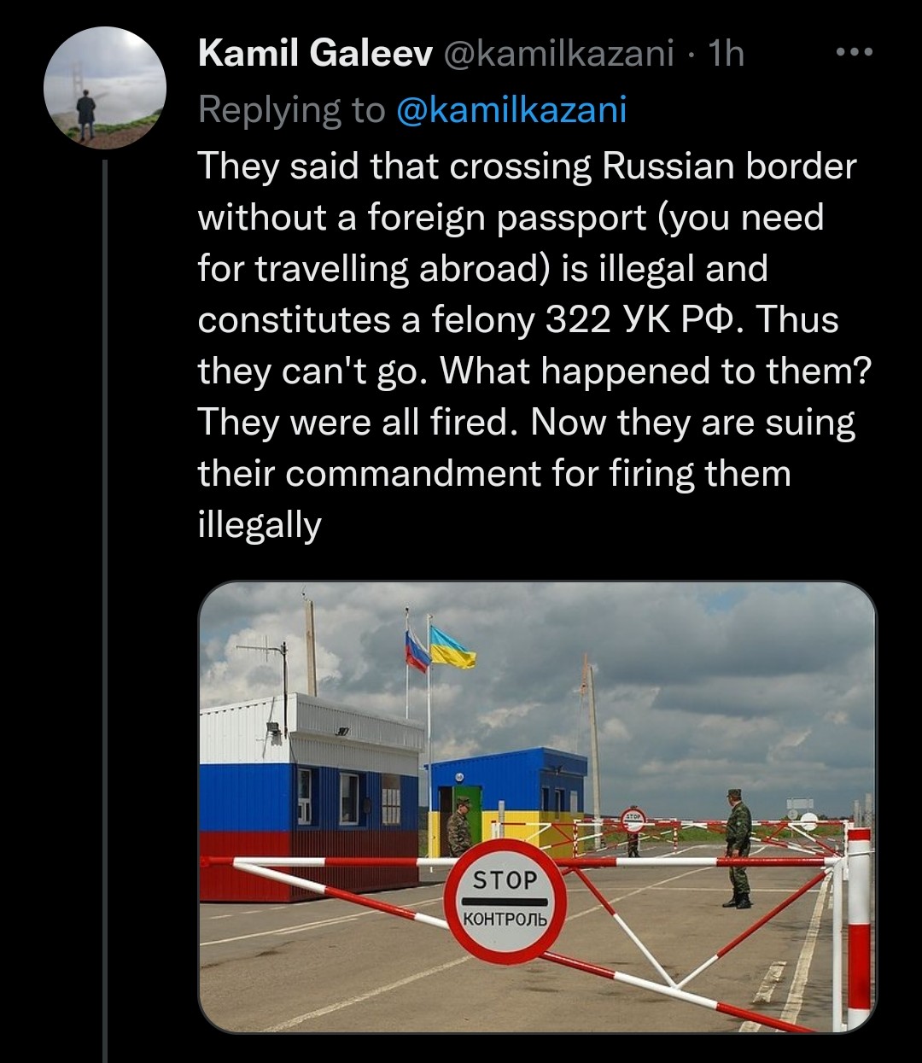Click the Russian tricolor flag in the photo
The width and height of the screenshot is (922, 1063).
tap(417, 652)
